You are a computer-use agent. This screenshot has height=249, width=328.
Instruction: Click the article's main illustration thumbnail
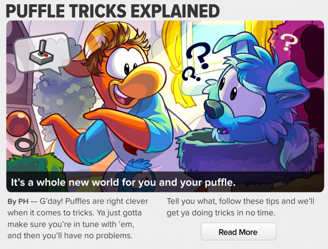(165, 106)
